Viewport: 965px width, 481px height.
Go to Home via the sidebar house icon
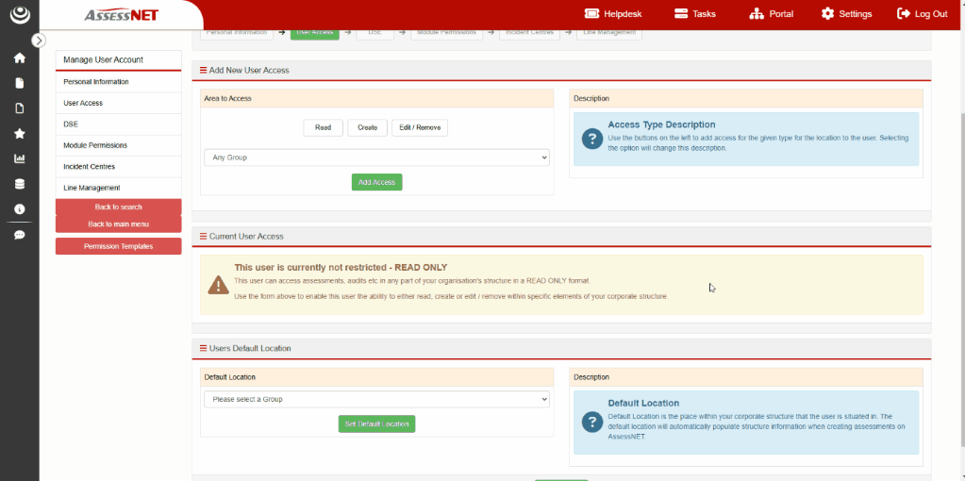(x=20, y=58)
